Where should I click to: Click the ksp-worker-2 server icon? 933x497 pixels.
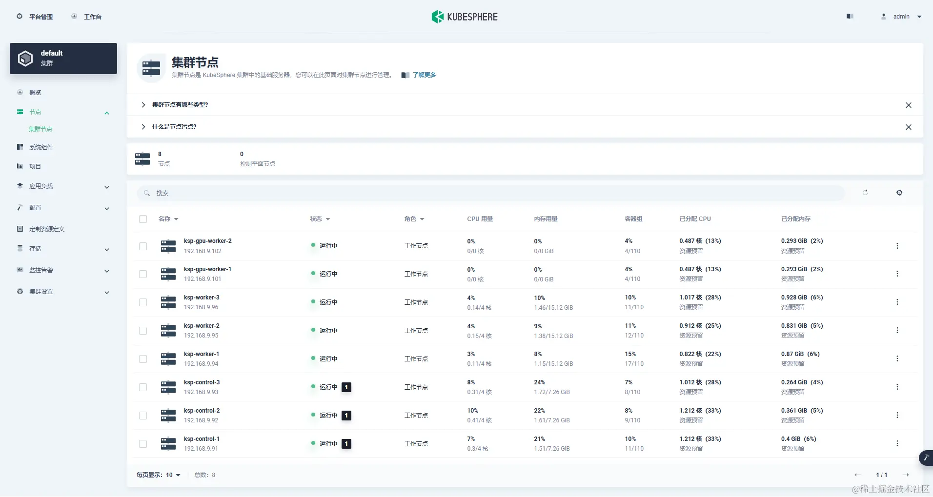point(168,330)
